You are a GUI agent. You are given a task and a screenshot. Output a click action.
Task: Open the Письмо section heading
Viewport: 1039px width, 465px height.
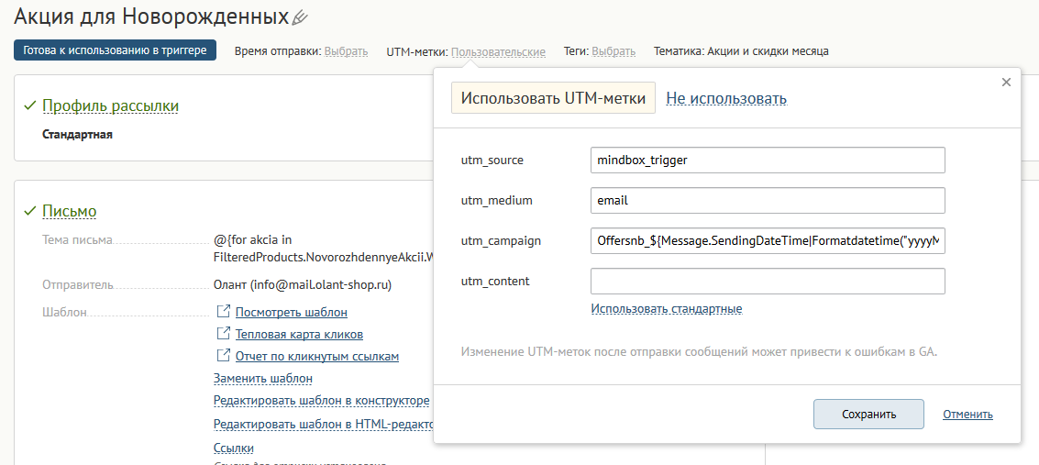pyautogui.click(x=70, y=211)
